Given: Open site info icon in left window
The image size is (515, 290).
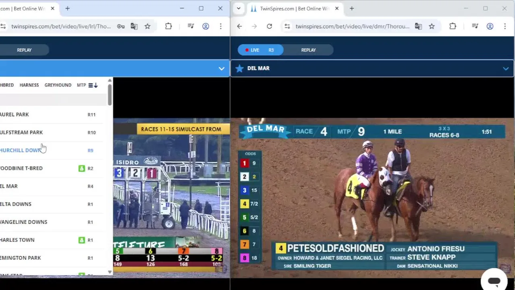Looking at the screenshot, I should [x=3, y=27].
